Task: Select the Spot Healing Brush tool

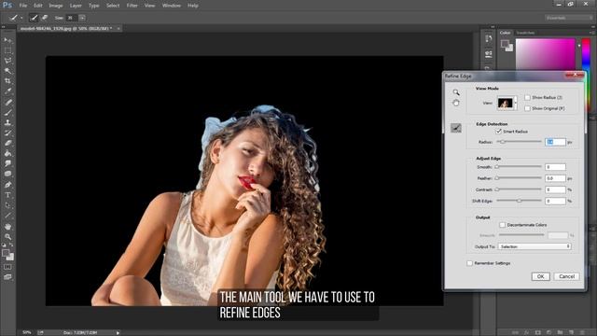Action: 7,102
